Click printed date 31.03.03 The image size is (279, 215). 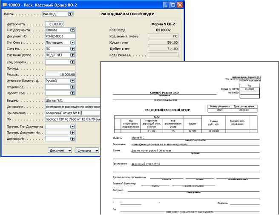pyautogui.click(x=244, y=110)
